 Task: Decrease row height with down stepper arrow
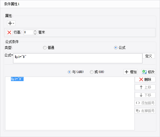pyautogui.click(x=35, y=34)
